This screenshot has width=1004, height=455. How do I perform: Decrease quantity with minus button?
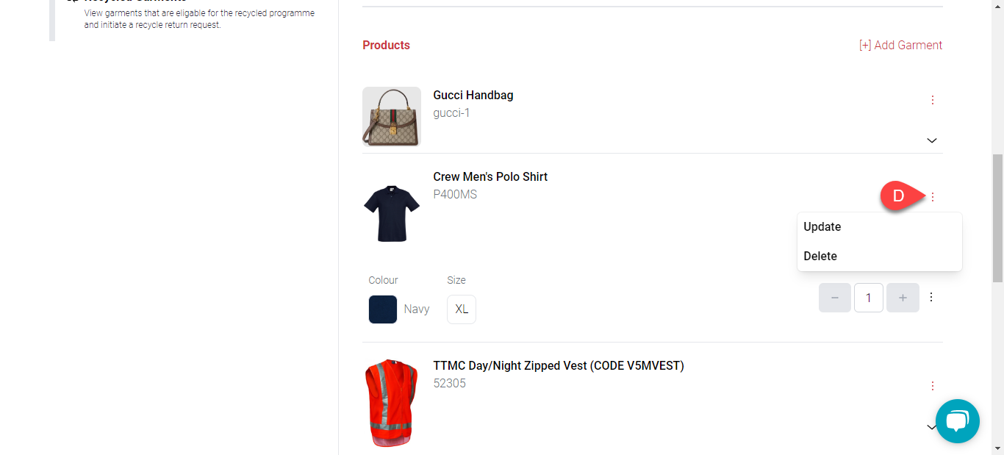point(835,298)
